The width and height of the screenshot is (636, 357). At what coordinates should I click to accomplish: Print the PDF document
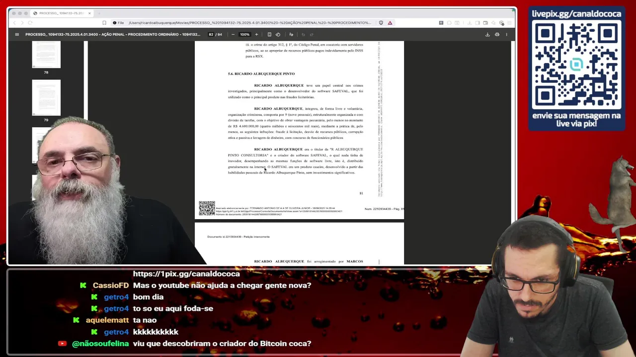tap(497, 34)
